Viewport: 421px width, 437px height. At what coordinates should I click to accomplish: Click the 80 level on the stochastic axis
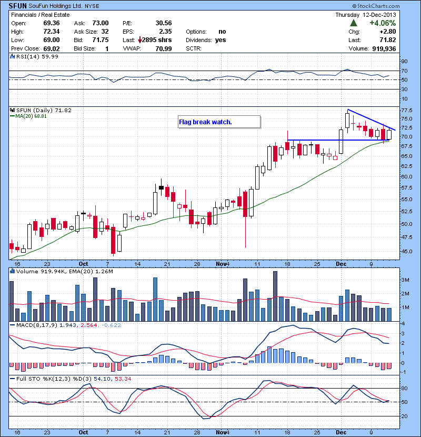(404, 388)
